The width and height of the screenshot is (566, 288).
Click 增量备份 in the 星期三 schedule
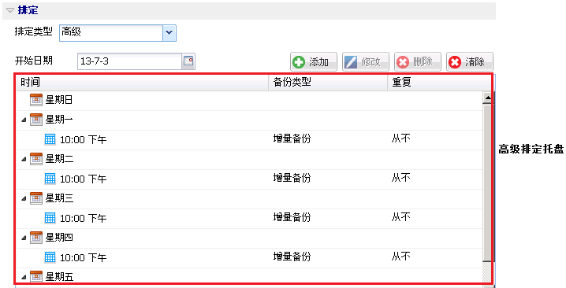click(x=292, y=218)
